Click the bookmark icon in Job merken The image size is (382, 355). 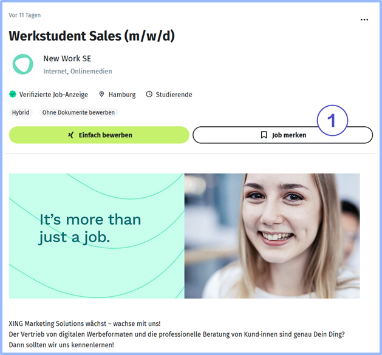coord(264,135)
